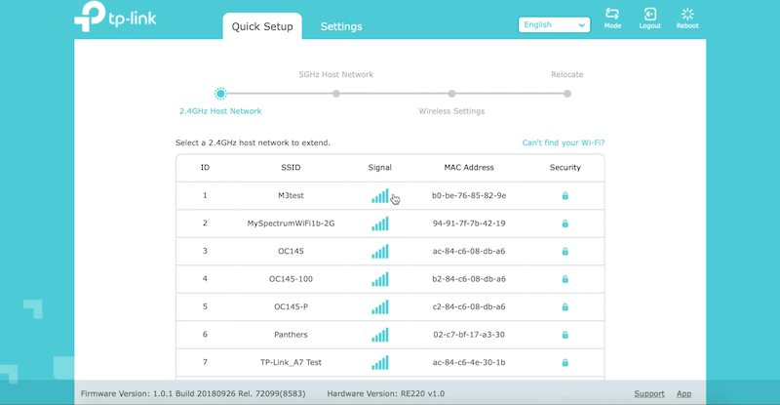The height and width of the screenshot is (405, 780).
Task: Click the Wireless Settings step dot
Action: (451, 94)
